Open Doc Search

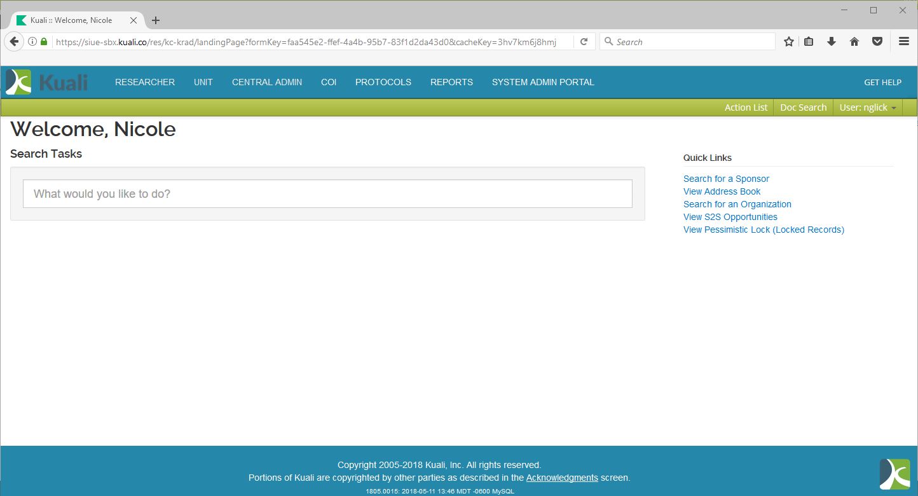(x=803, y=107)
